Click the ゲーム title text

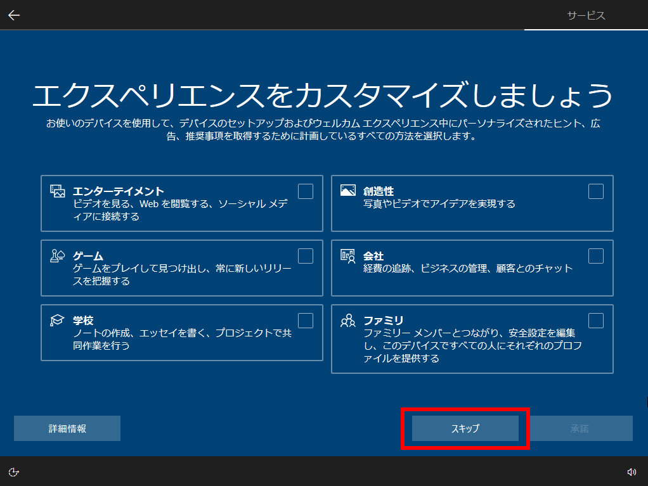(88, 256)
